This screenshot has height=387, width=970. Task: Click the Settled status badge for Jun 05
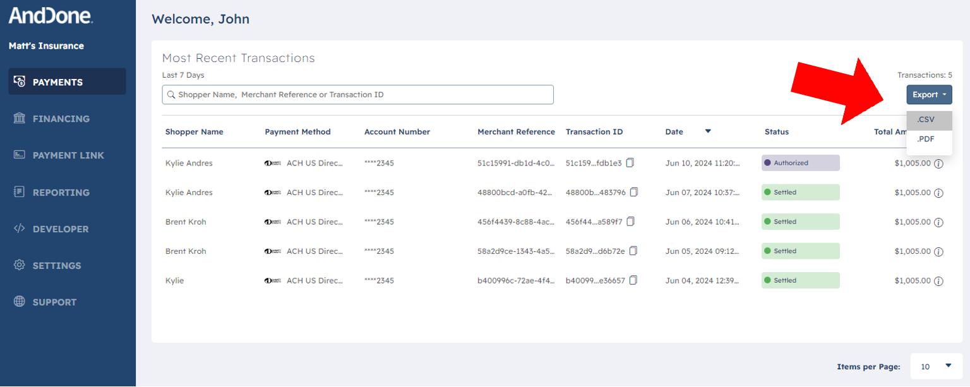point(800,251)
